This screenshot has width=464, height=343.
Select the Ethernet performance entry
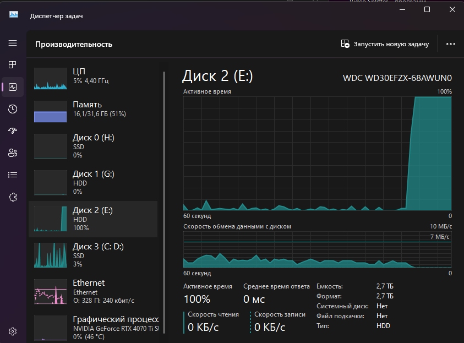pos(93,291)
